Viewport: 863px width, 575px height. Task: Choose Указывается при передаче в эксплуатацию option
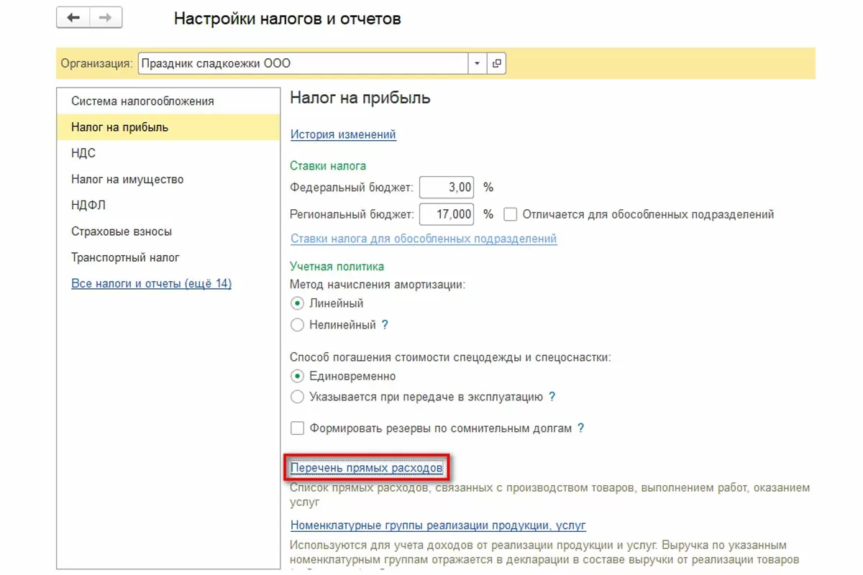[297, 396]
